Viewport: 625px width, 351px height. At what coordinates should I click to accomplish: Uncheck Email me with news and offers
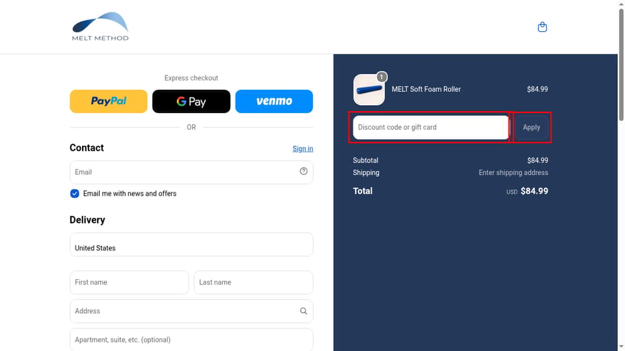[74, 194]
